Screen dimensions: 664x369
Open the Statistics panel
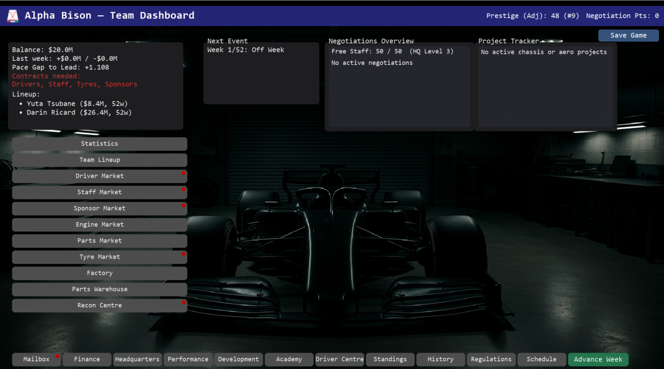(x=99, y=143)
